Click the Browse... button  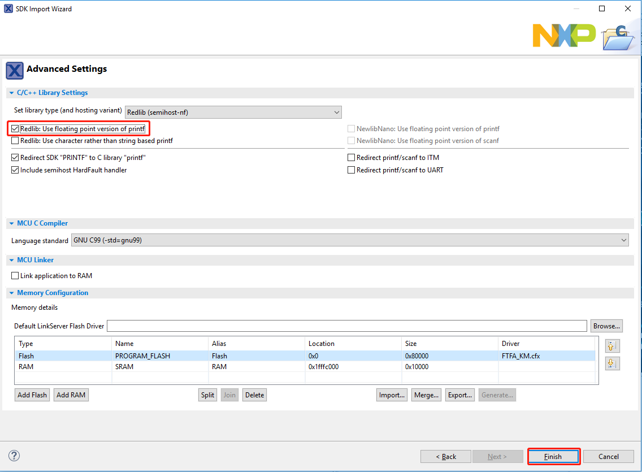click(x=606, y=326)
